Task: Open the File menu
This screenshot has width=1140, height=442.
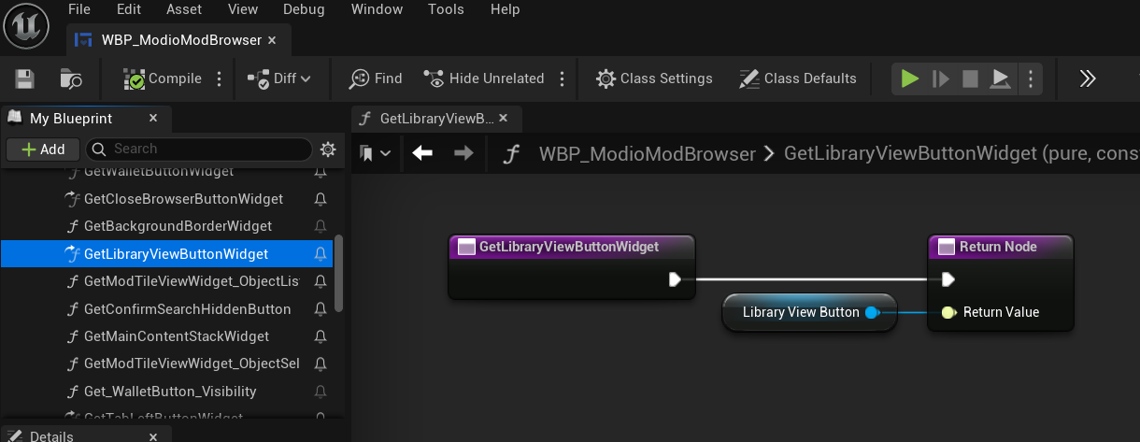Action: coord(79,9)
